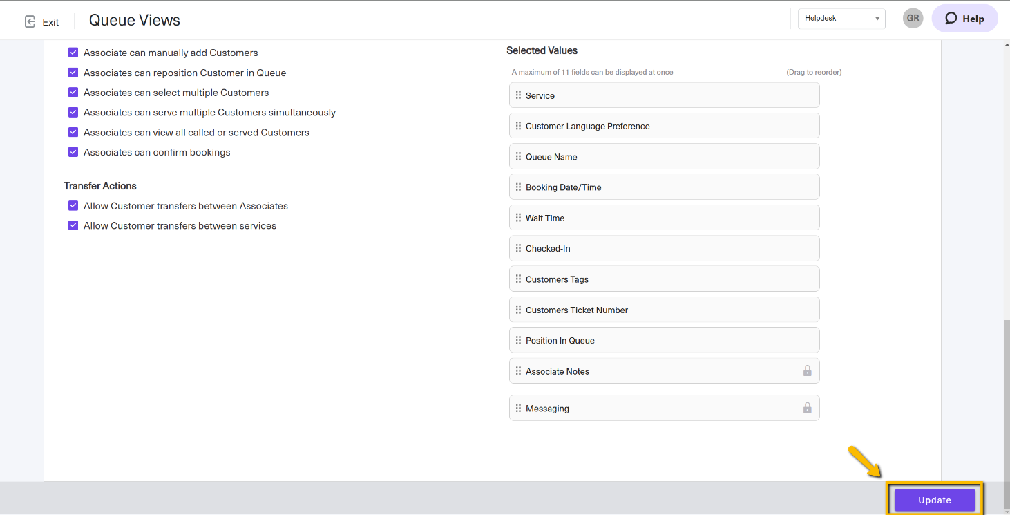The image size is (1010, 515).
Task: Toggle Allow Customer transfers between Associates
Action: click(x=73, y=206)
